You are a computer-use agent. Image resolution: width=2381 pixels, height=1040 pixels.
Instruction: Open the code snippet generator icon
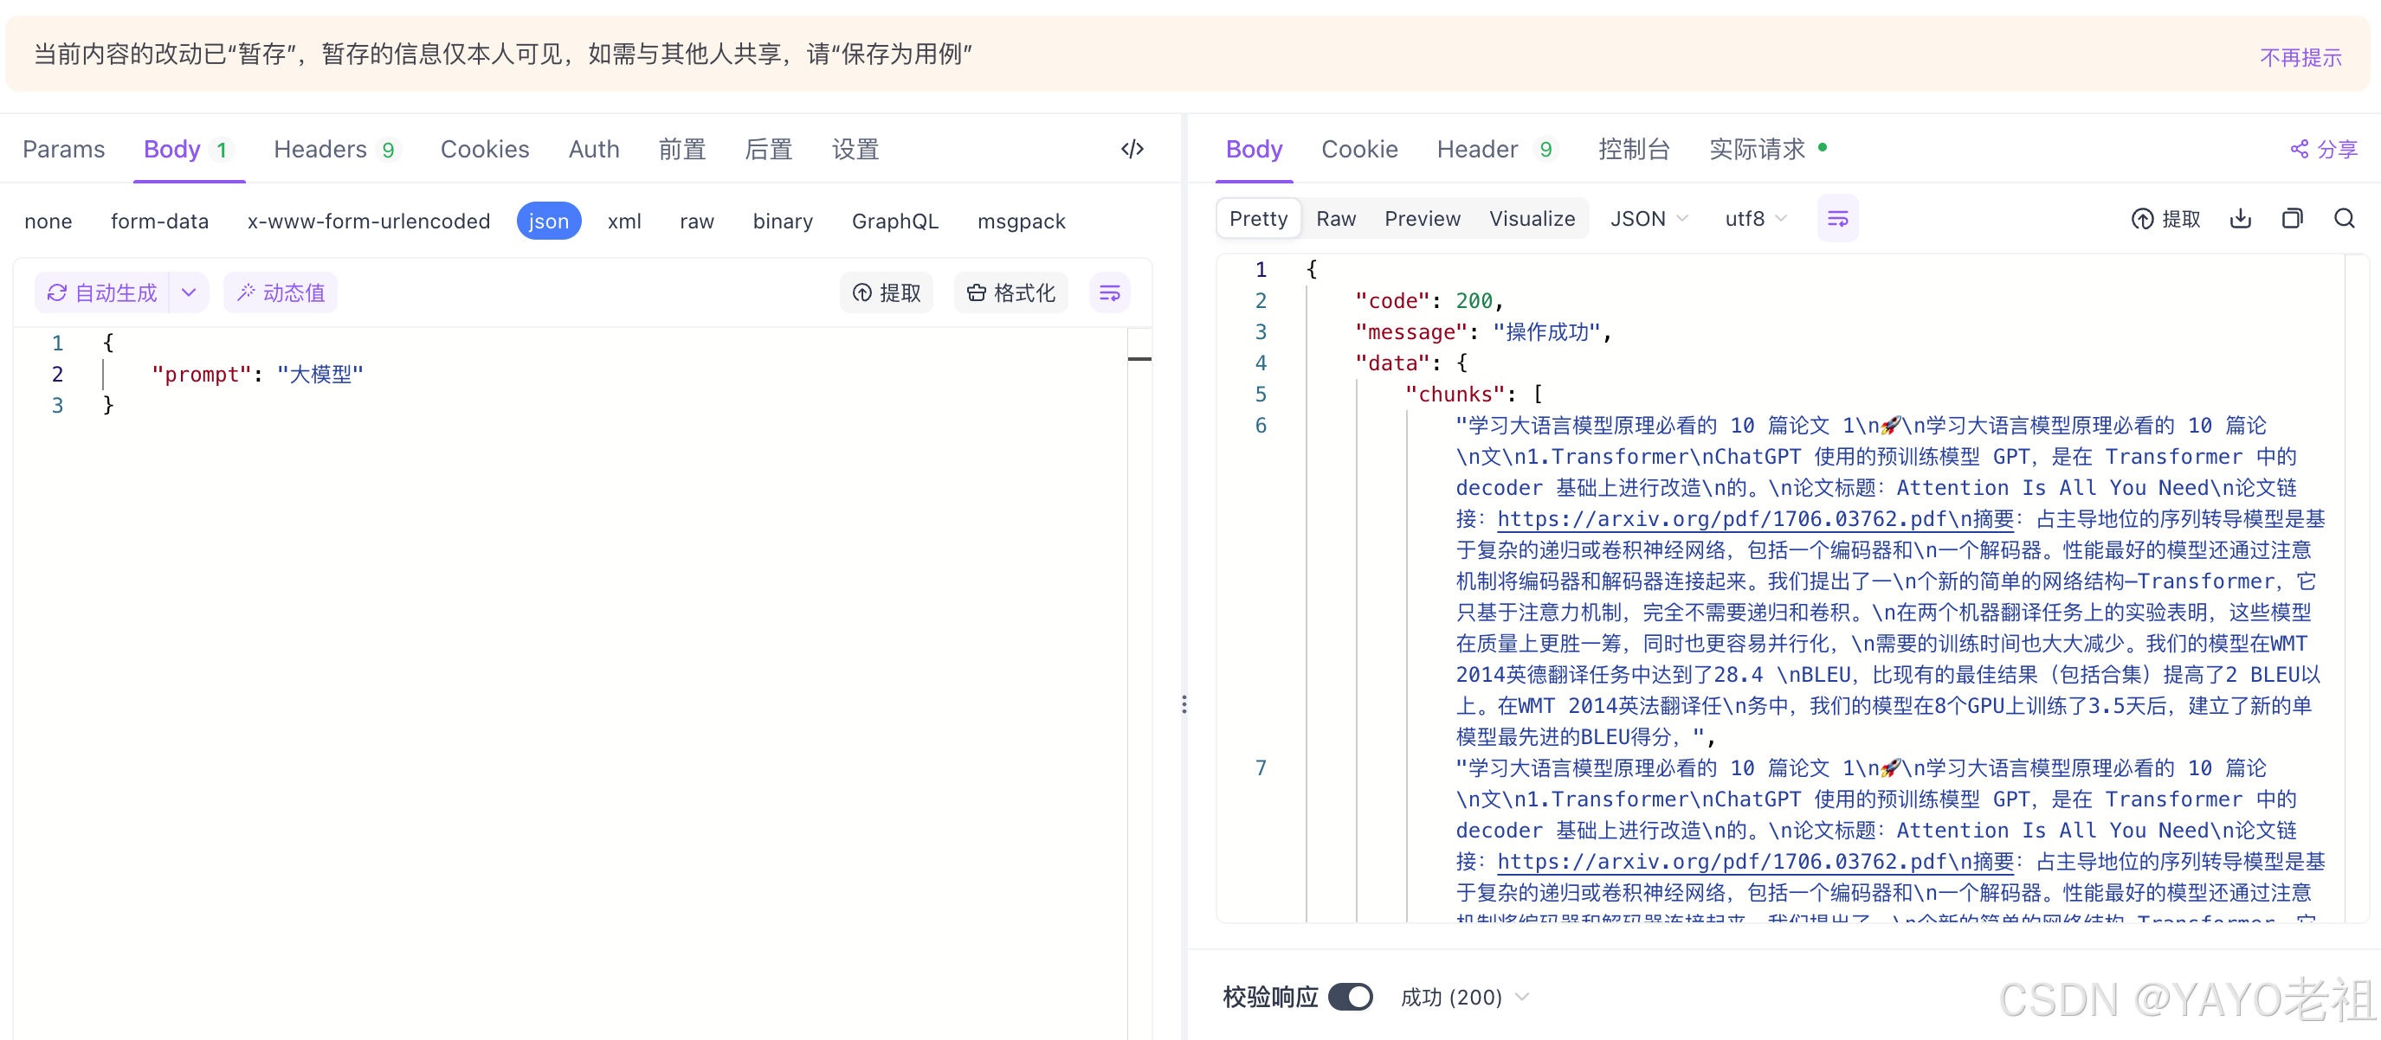point(1132,149)
